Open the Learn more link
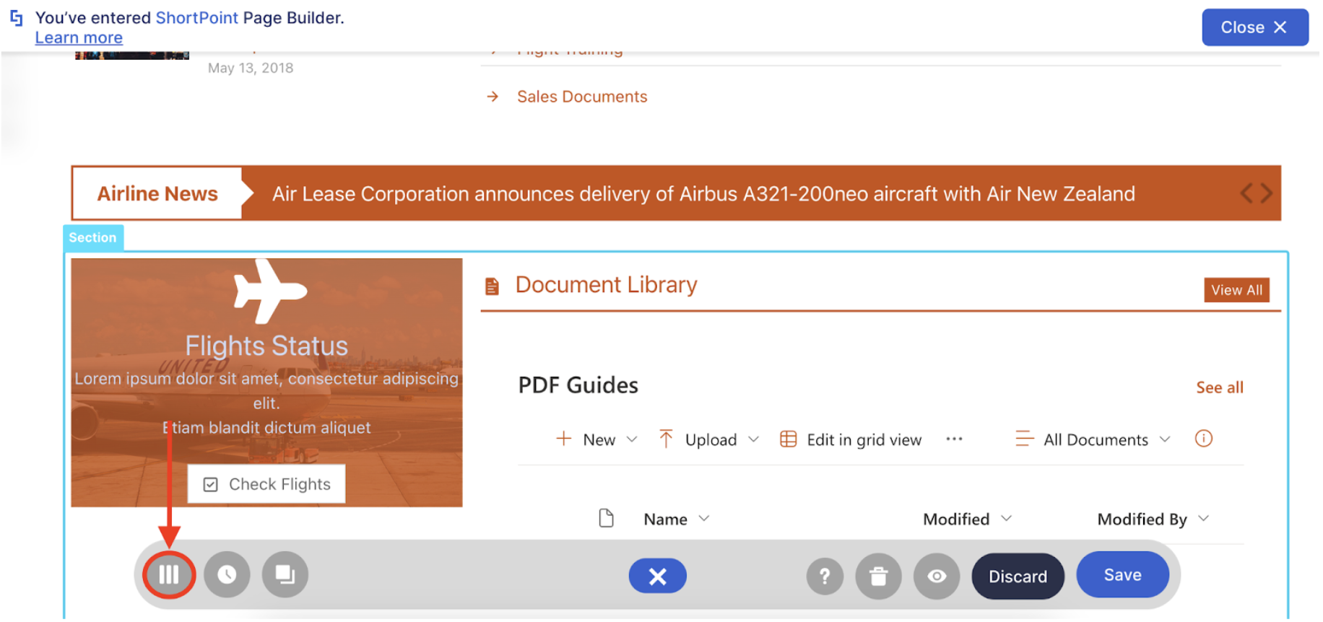This screenshot has height=622, width=1323. coord(79,38)
